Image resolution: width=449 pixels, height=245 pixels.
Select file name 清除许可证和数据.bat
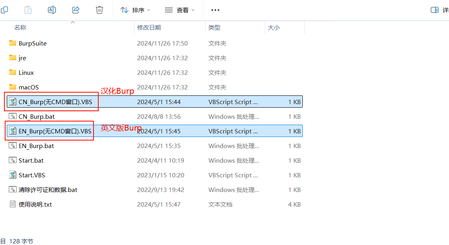pos(48,190)
